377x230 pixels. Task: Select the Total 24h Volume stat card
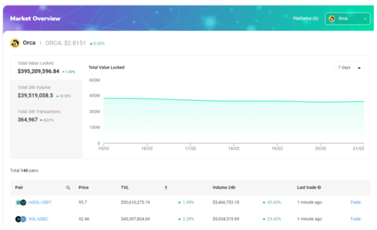pyautogui.click(x=46, y=92)
